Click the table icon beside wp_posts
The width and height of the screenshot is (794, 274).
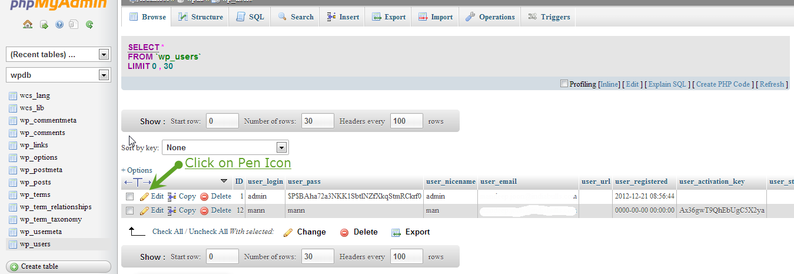pos(12,182)
